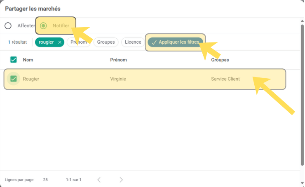Open the Groupes filter chip

[x=106, y=42]
